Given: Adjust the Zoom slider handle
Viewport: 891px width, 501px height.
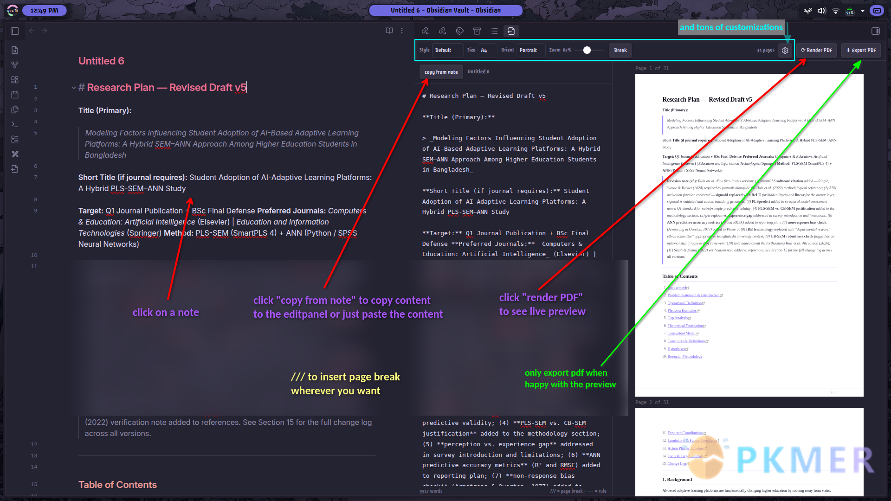Looking at the screenshot, I should pos(587,50).
